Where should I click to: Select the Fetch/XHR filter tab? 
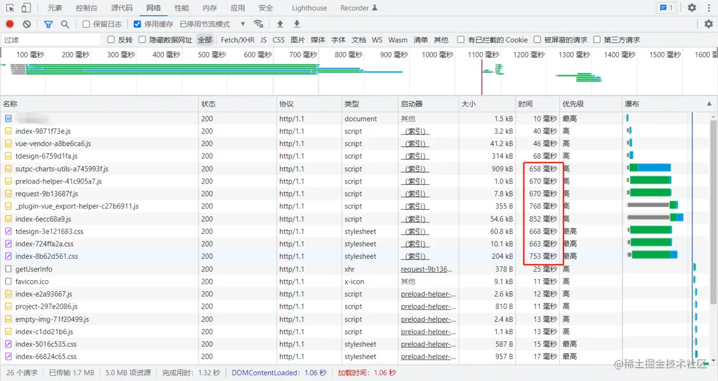coord(237,39)
